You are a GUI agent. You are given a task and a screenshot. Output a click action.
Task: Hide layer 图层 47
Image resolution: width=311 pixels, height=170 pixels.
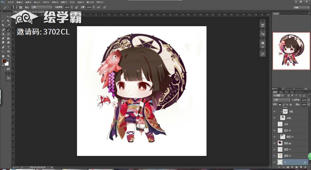pos(274,150)
